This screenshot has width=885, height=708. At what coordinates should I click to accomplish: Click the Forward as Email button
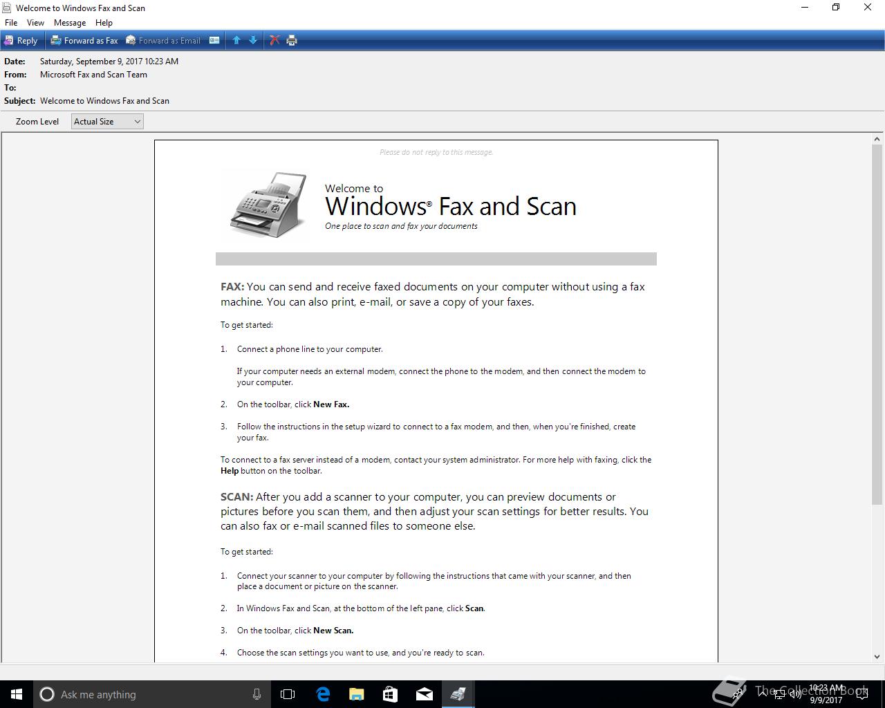[x=163, y=41]
